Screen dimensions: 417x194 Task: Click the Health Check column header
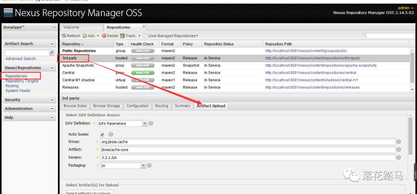pos(144,44)
